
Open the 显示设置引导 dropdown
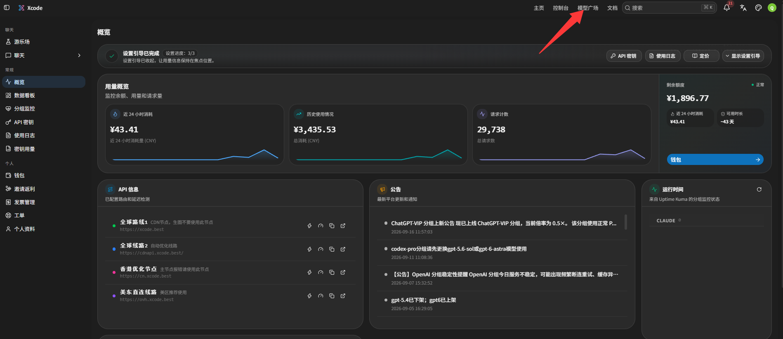[x=743, y=56]
